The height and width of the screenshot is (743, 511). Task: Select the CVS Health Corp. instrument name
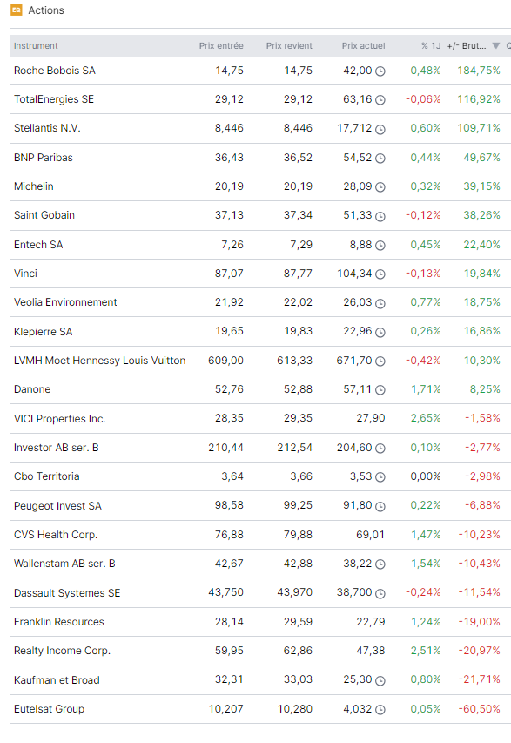(x=56, y=535)
